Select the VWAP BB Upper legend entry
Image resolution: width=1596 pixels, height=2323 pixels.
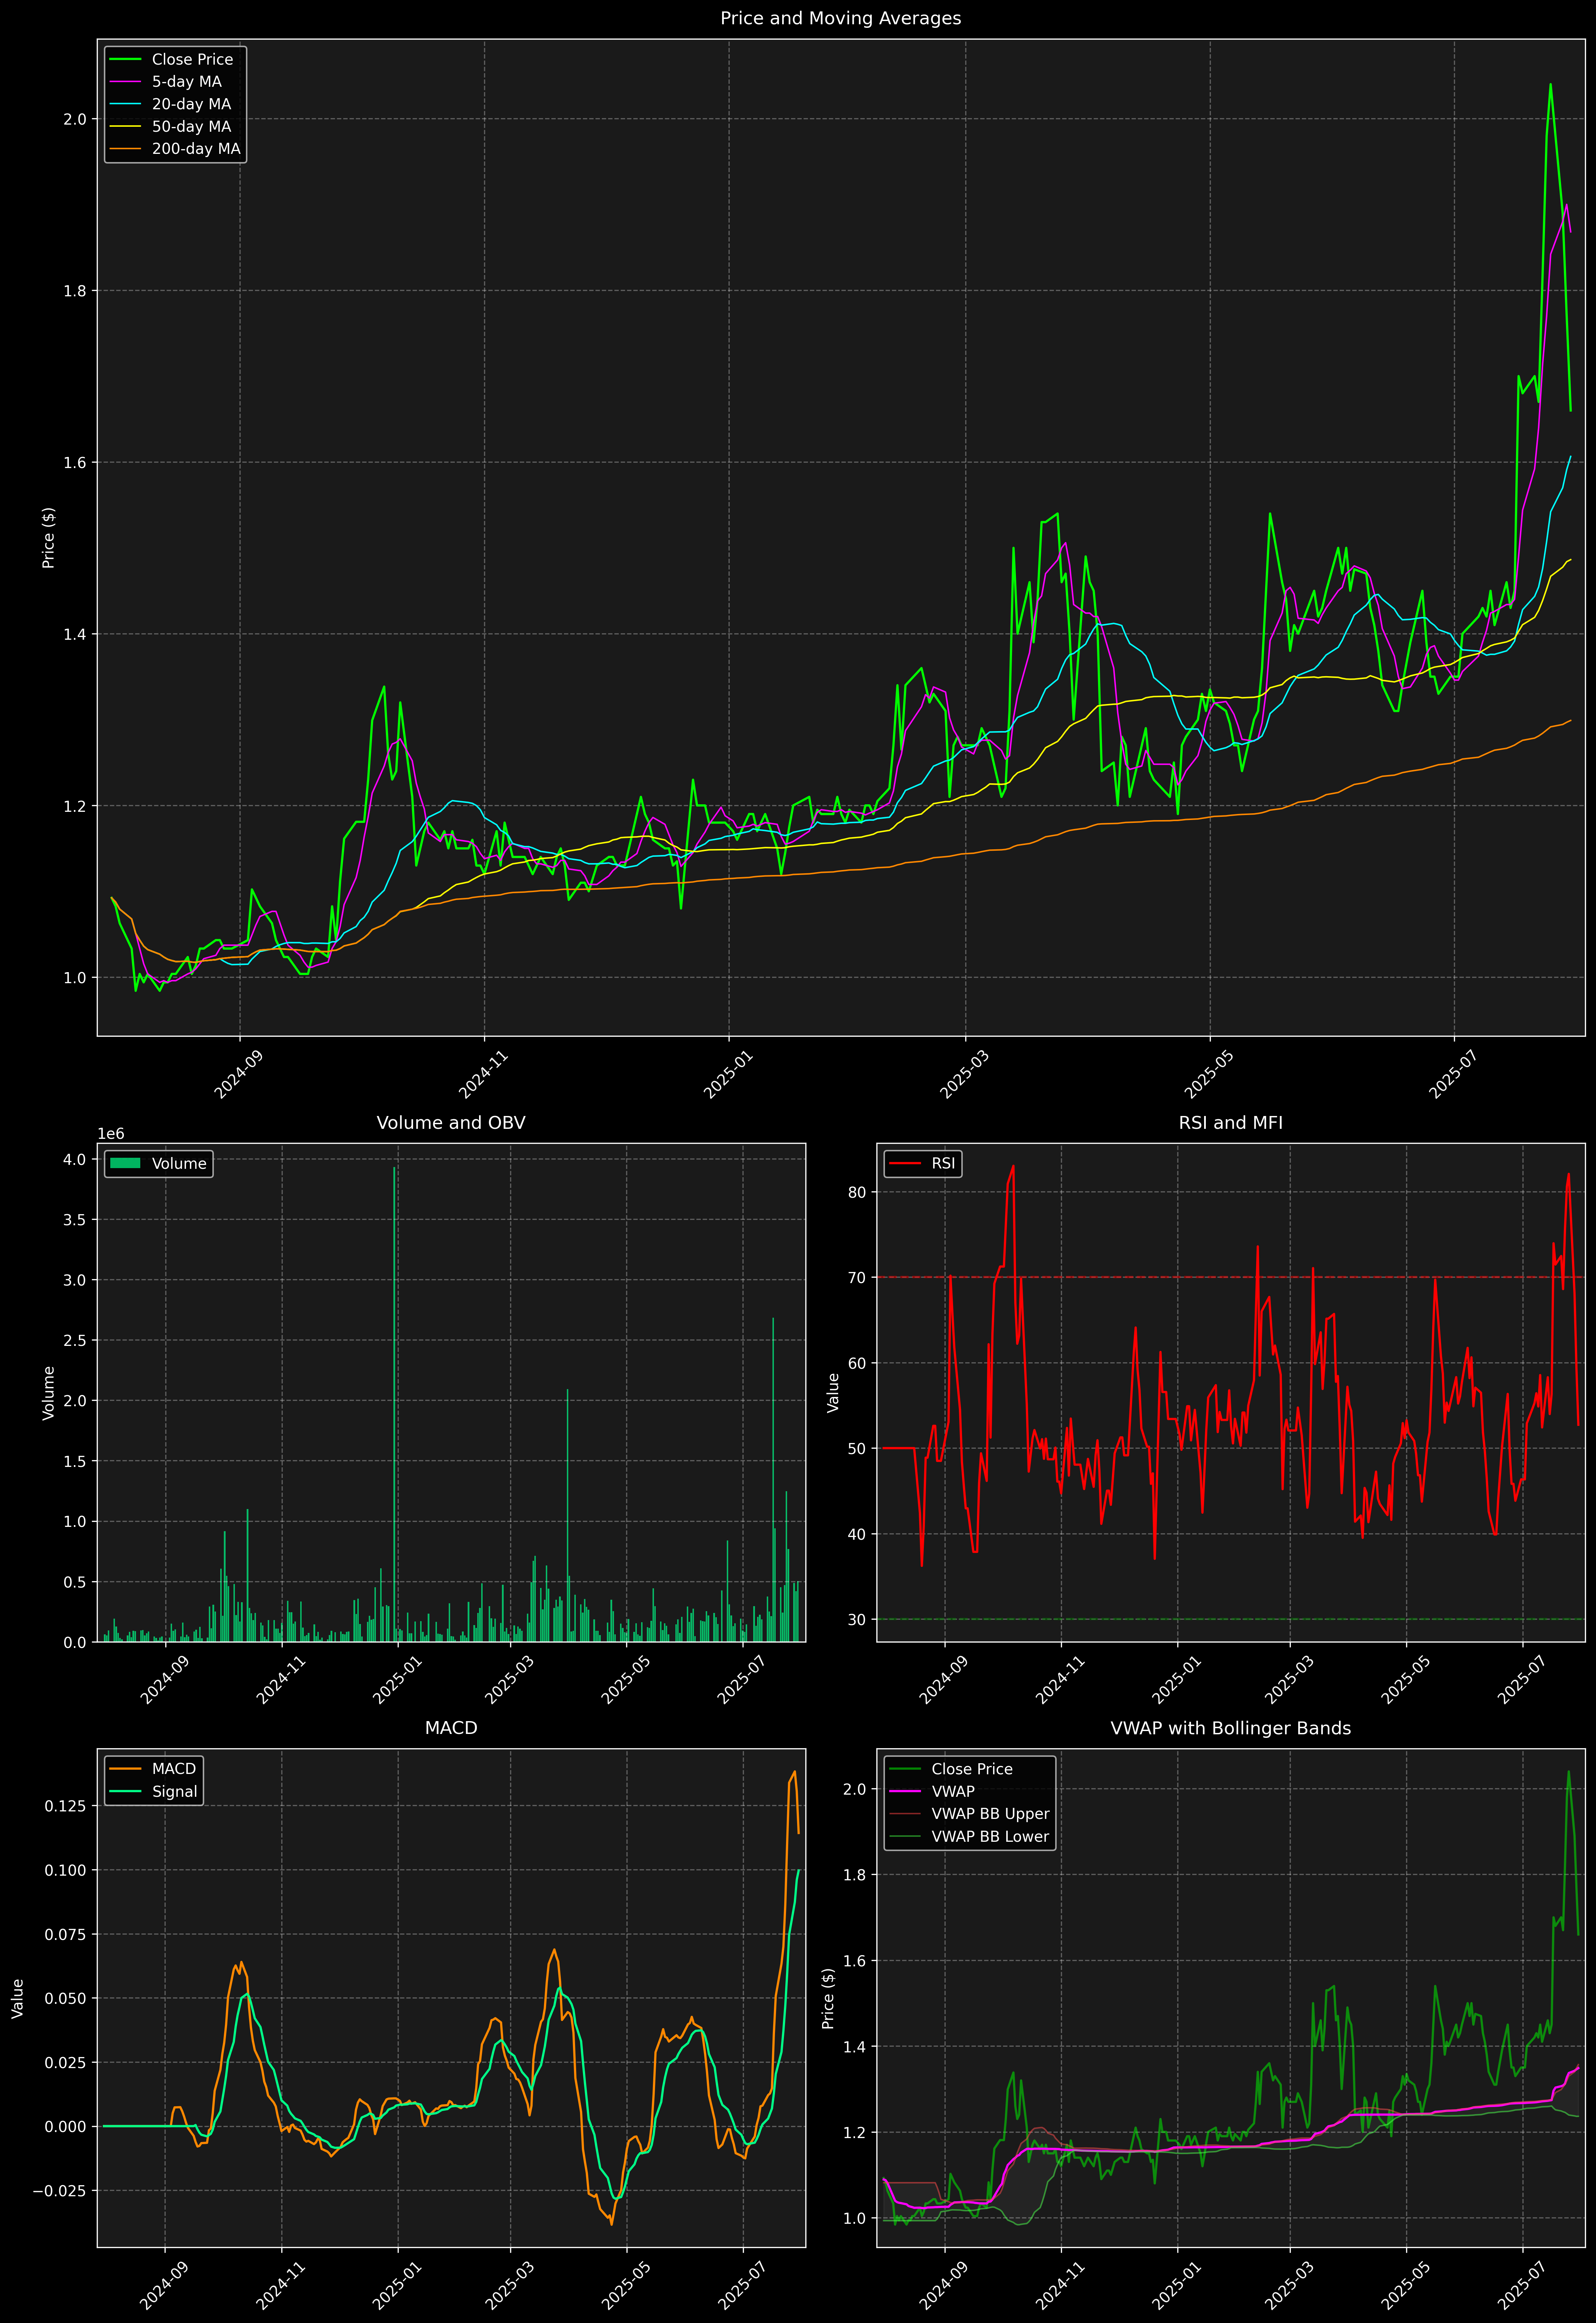(969, 1814)
